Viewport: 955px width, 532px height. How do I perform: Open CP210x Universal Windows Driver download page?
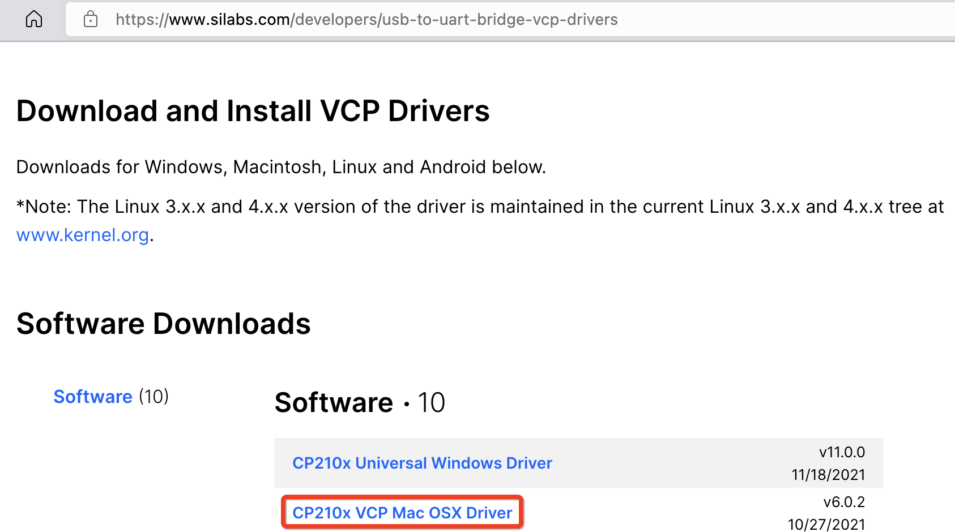point(422,462)
